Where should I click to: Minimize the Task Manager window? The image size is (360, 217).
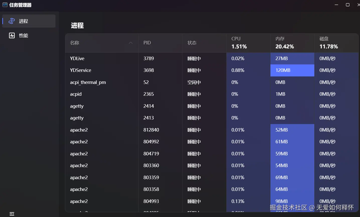point(336,5)
